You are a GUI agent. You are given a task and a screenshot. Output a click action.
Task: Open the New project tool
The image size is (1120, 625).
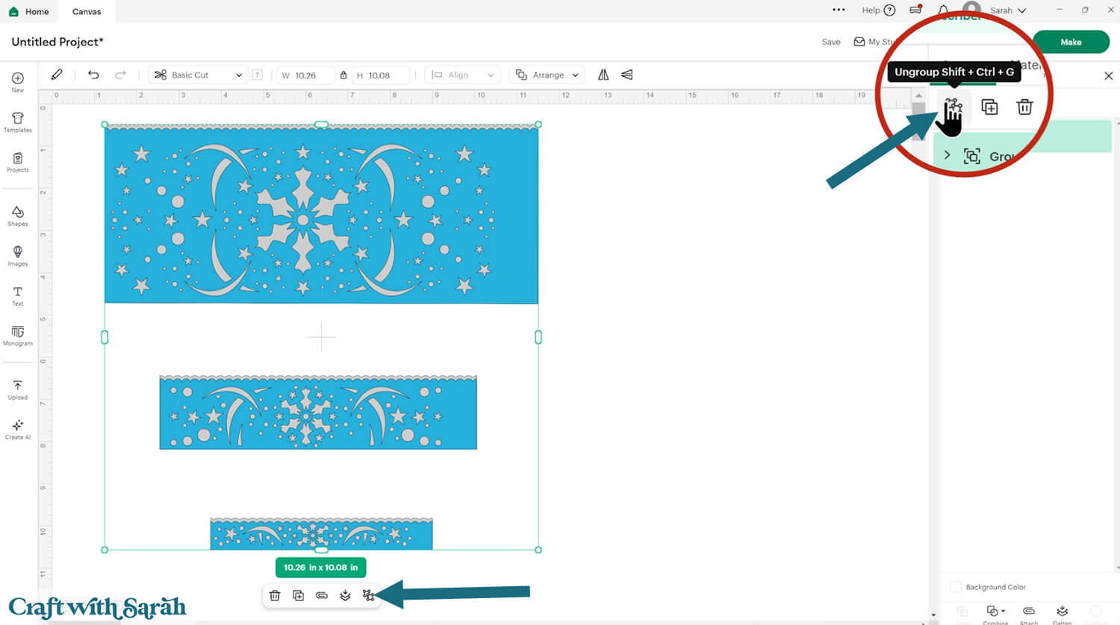click(x=18, y=82)
